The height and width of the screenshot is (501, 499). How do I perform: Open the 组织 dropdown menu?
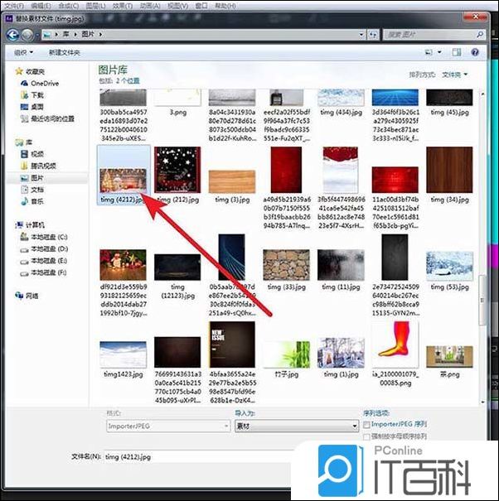(x=23, y=52)
